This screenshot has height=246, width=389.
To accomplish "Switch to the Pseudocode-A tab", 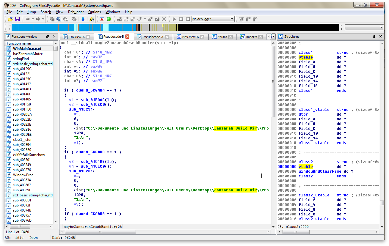I will [x=153, y=37].
